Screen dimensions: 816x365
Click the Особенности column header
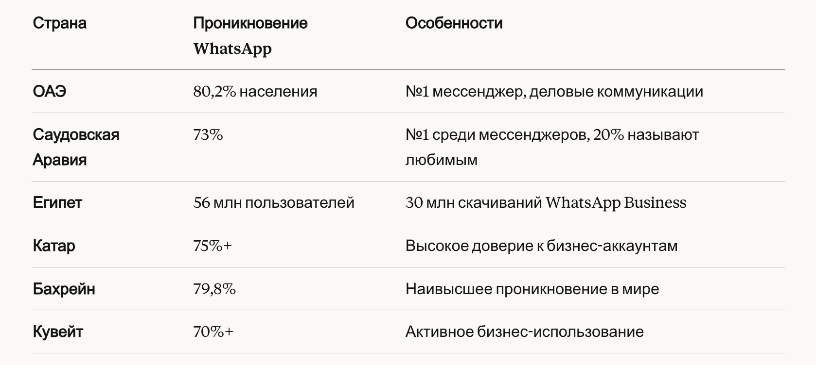[454, 23]
